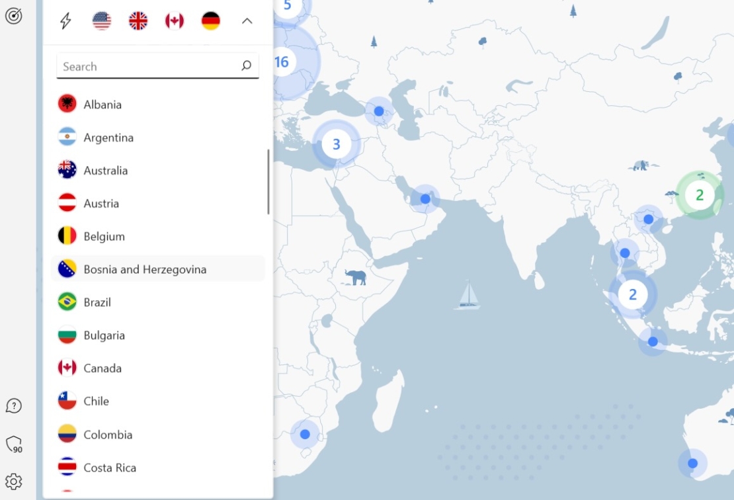Click the green cluster marker labeled 2
The height and width of the screenshot is (500, 734).
700,194
